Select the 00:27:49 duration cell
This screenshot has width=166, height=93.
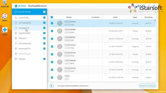pos(148,39)
